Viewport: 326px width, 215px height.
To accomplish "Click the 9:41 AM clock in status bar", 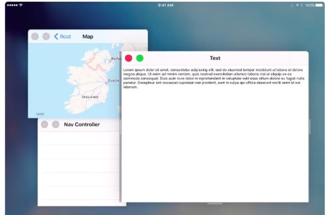I will click(166, 5).
